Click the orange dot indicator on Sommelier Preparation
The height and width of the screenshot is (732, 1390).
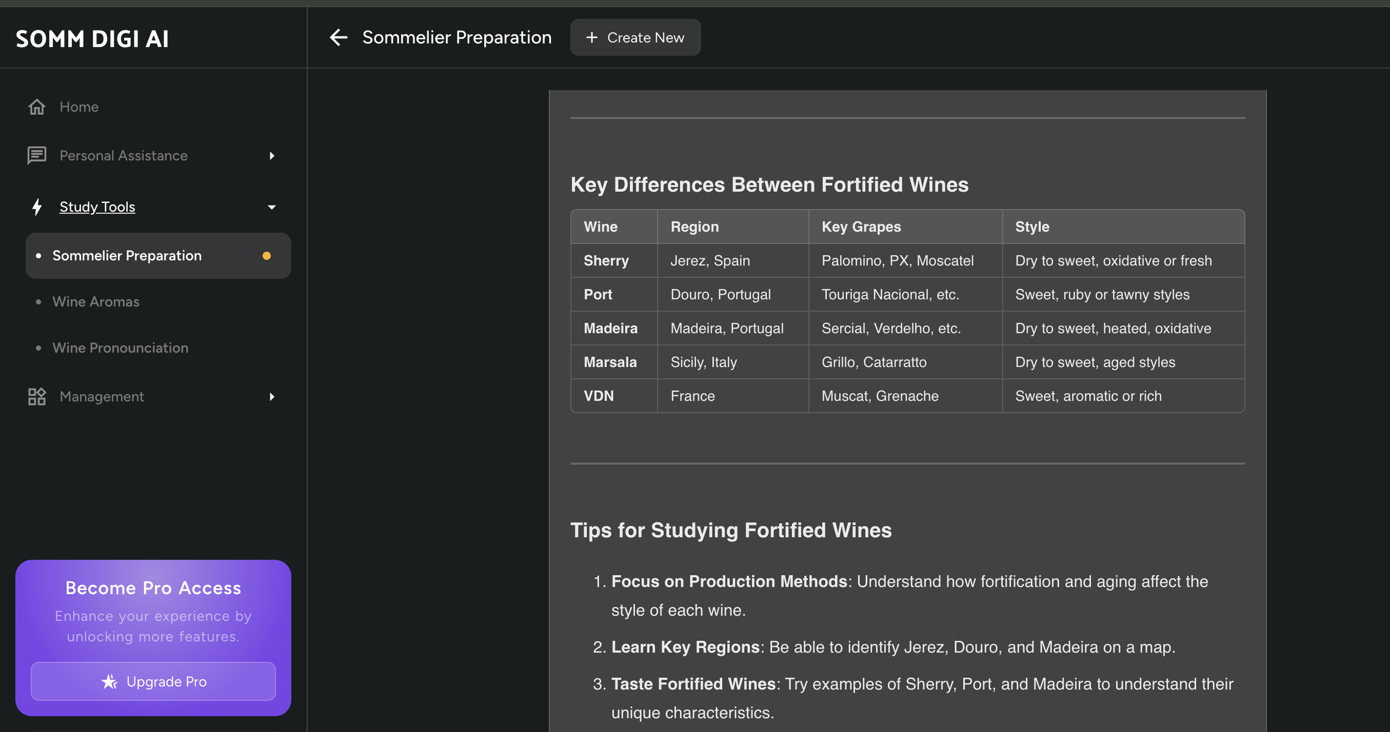pyautogui.click(x=267, y=256)
